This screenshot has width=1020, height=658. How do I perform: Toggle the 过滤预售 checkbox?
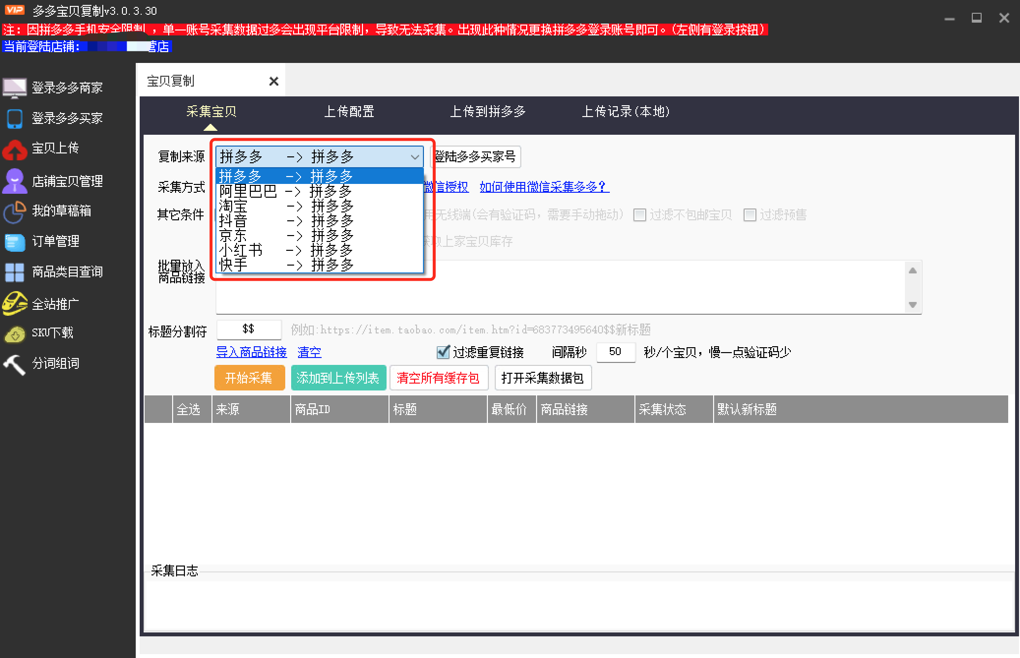750,215
